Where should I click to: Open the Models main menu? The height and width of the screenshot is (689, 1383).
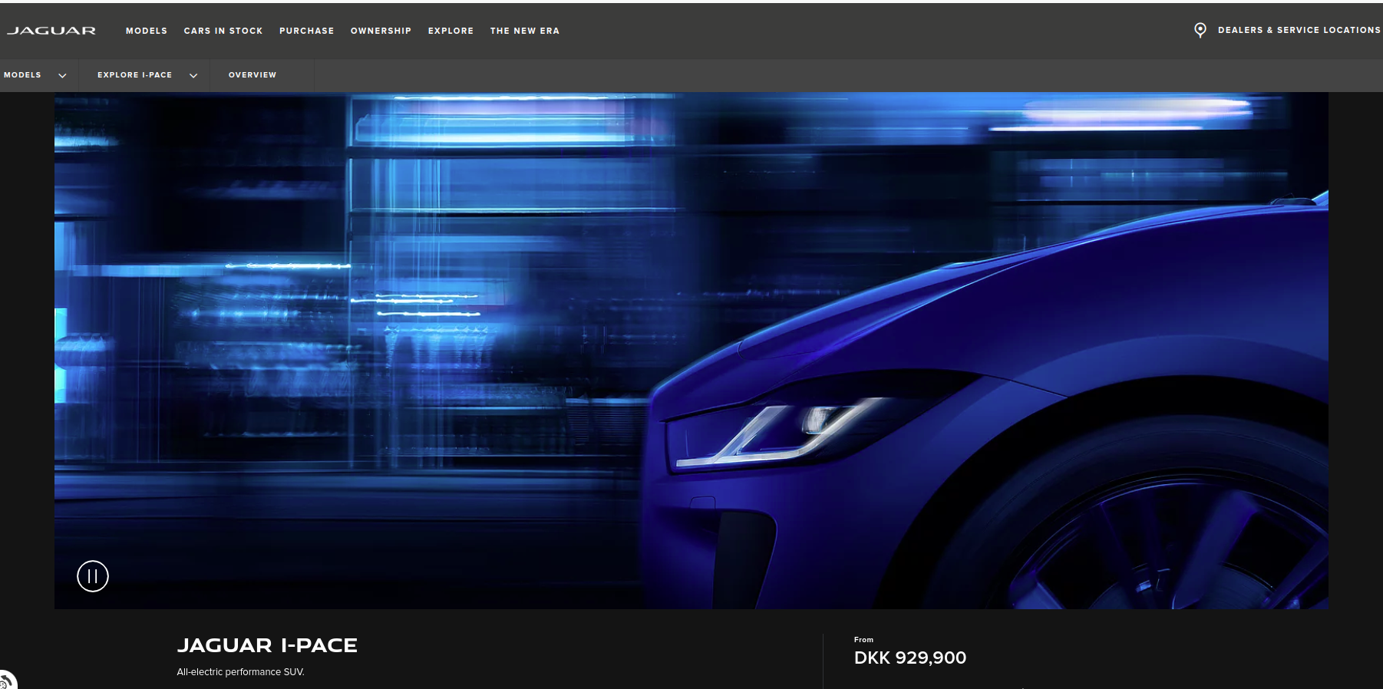click(147, 31)
